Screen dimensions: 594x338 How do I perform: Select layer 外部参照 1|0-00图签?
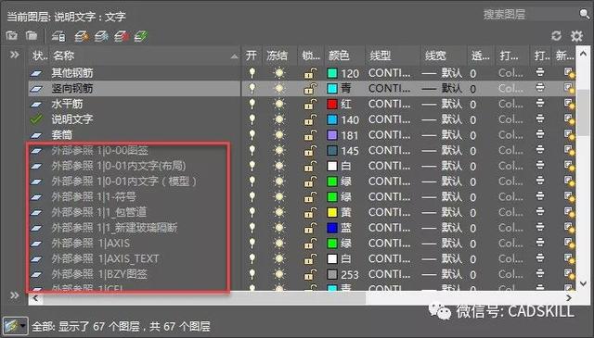pos(99,150)
